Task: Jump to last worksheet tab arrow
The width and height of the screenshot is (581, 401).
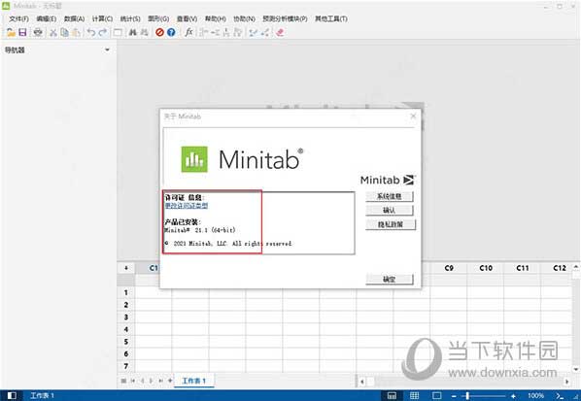Action: click(x=161, y=381)
